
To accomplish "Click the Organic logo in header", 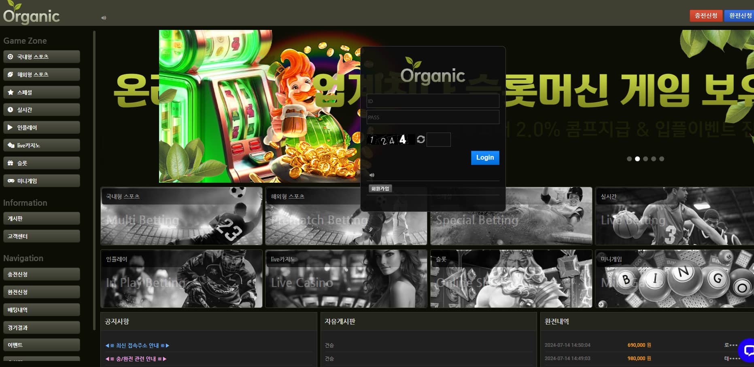I will pyautogui.click(x=31, y=13).
